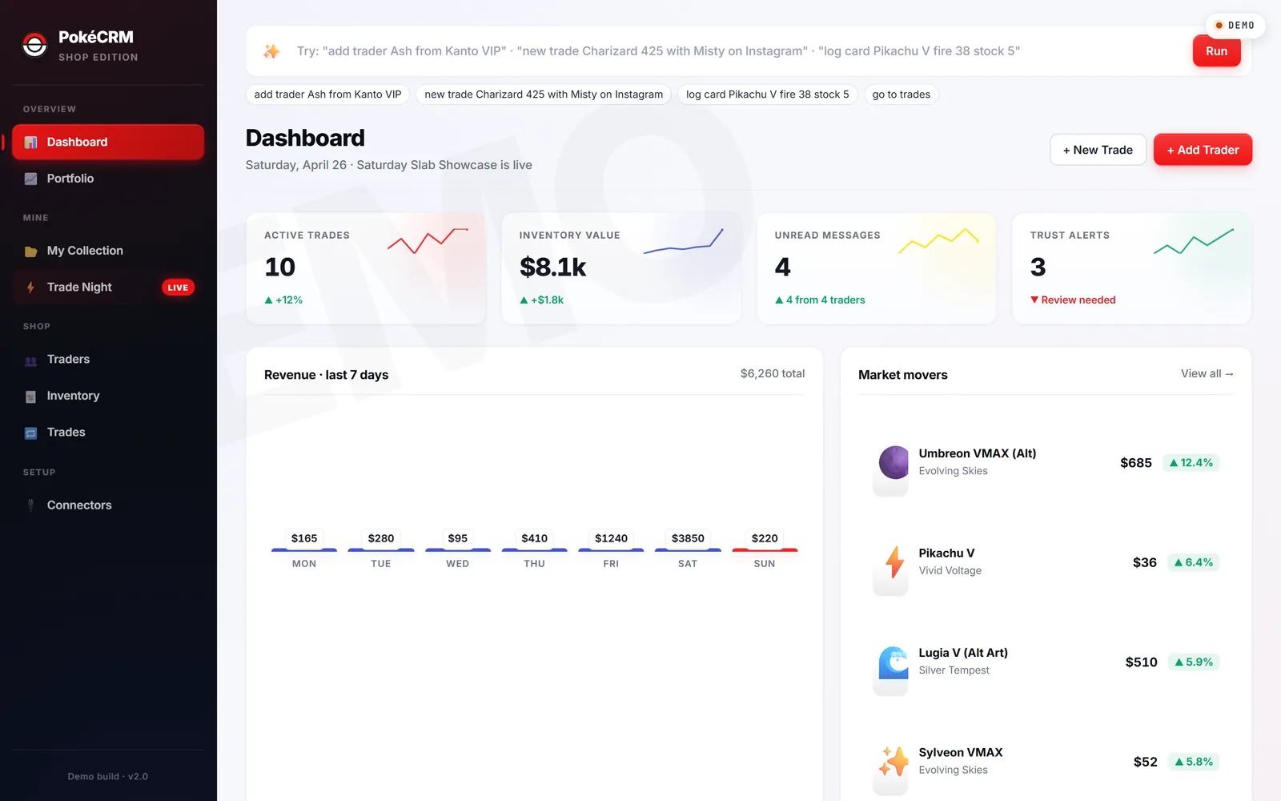
Task: Open the Trades section
Action: coord(108,433)
